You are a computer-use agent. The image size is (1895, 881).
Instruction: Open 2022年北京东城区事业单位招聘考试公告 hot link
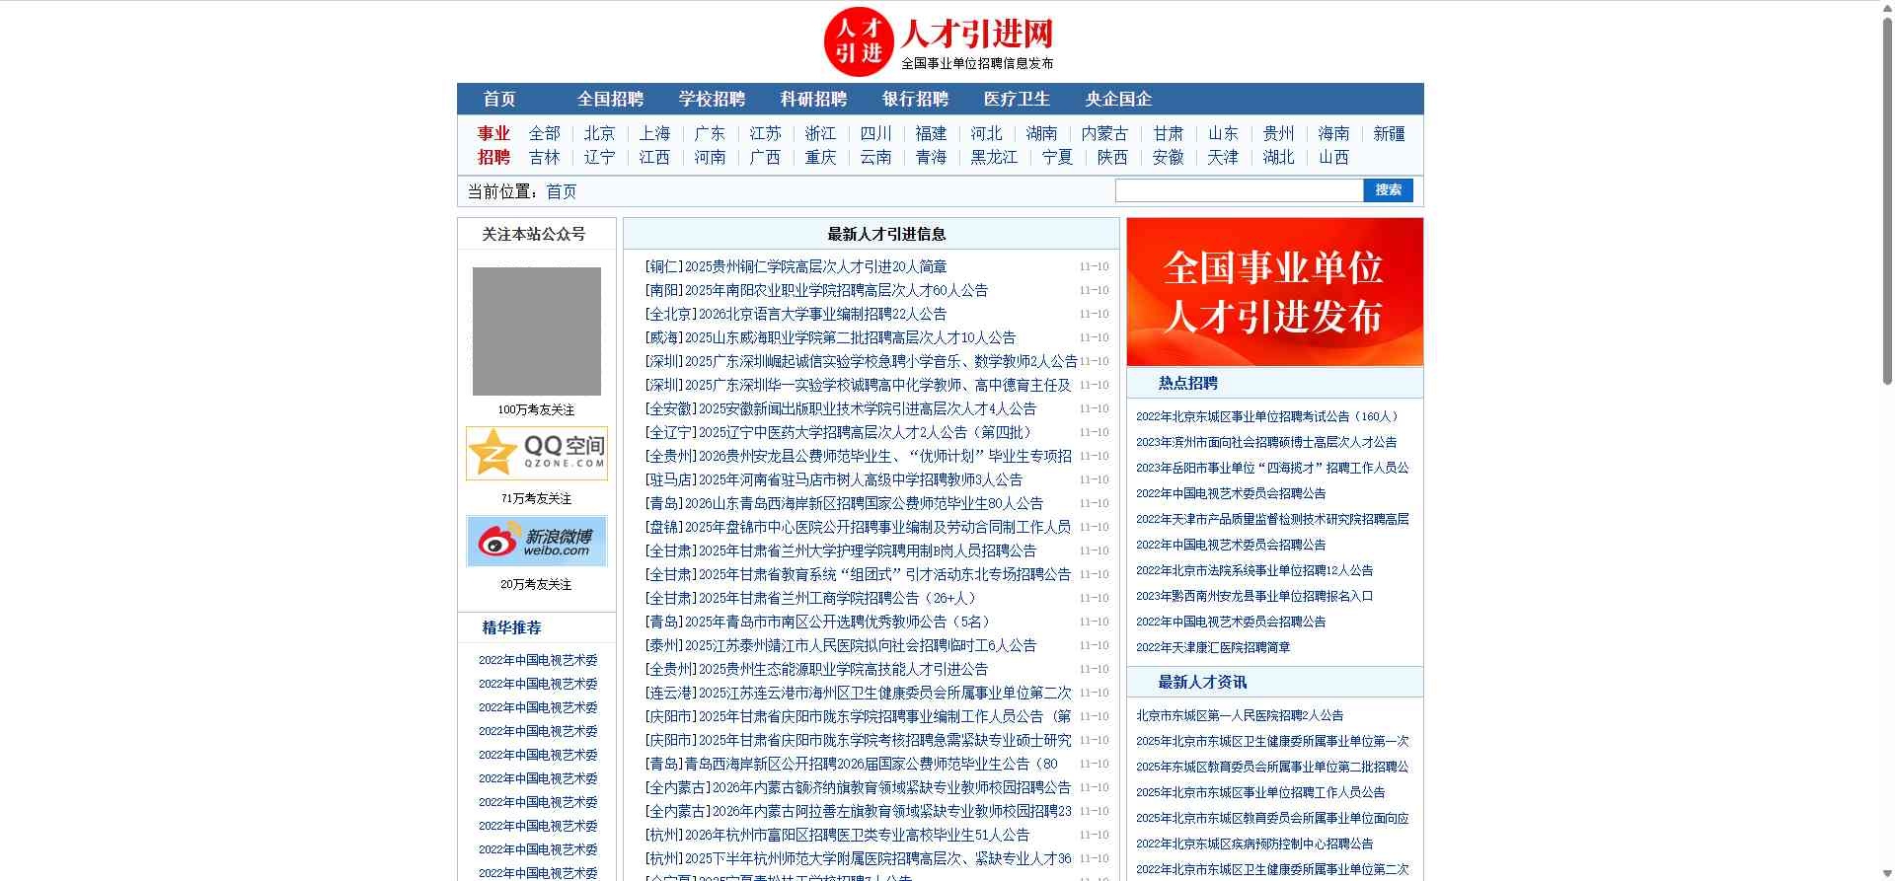coord(1267,416)
